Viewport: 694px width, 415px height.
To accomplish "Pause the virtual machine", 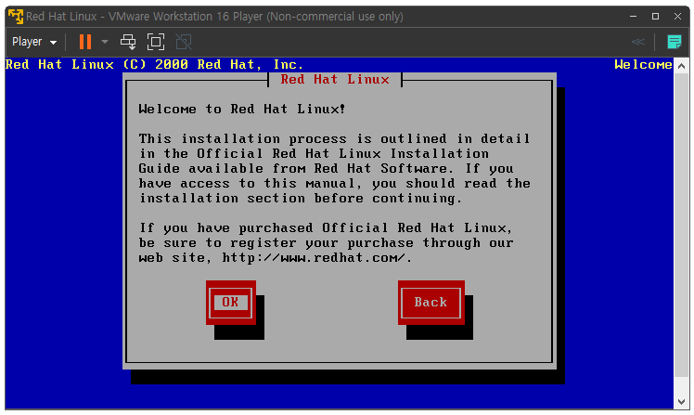I will 85,42.
